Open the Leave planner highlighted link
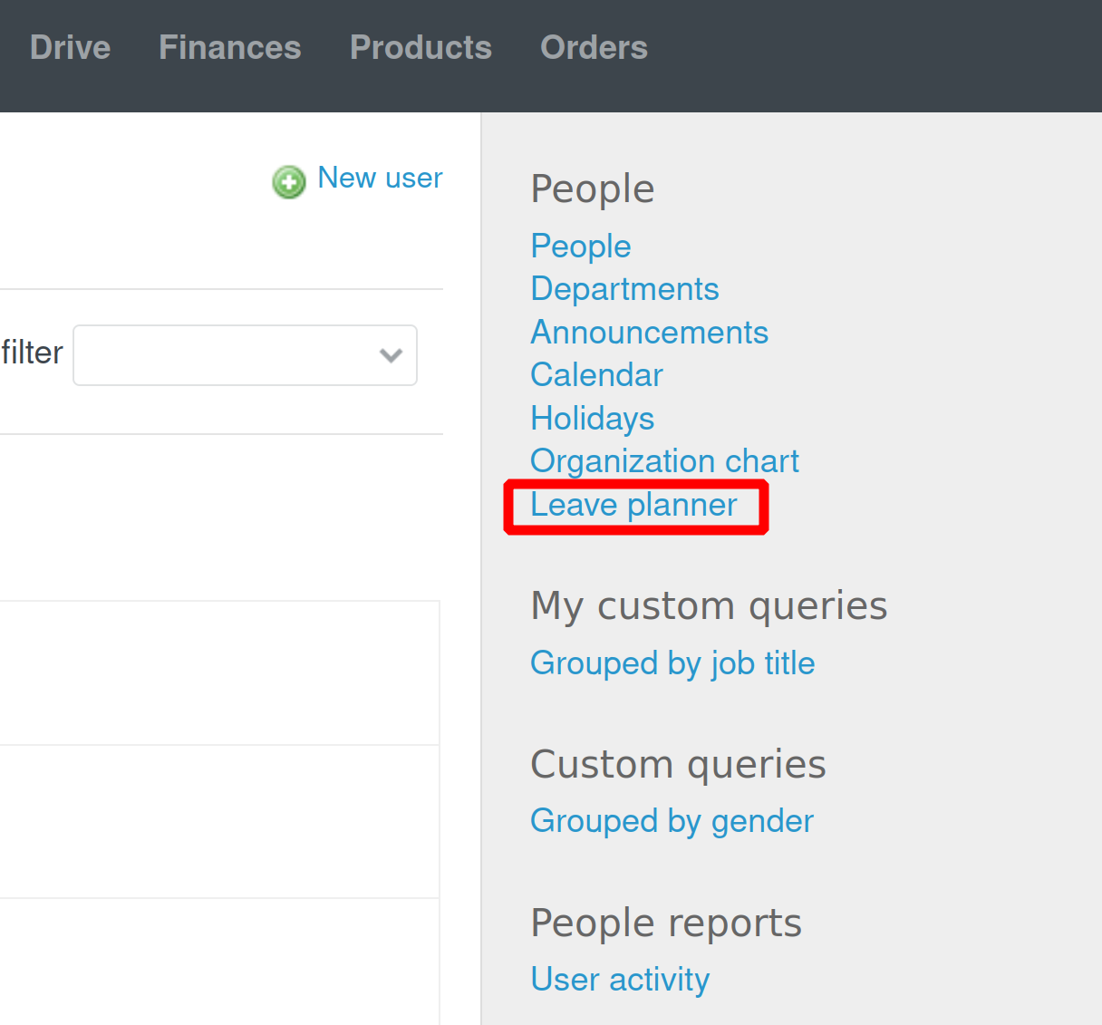The height and width of the screenshot is (1025, 1102). coord(633,505)
